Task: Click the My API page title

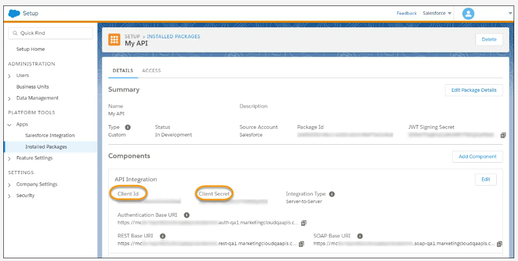Action: tap(136, 43)
